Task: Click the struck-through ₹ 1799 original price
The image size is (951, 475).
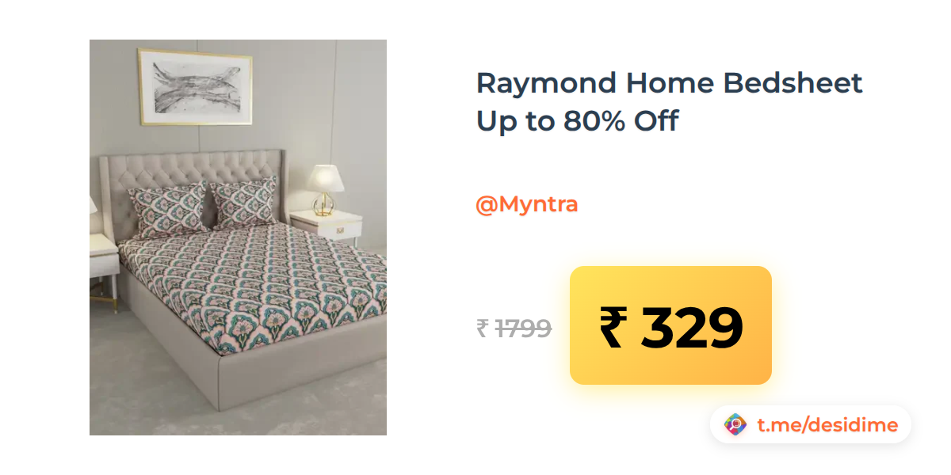Action: click(x=514, y=327)
